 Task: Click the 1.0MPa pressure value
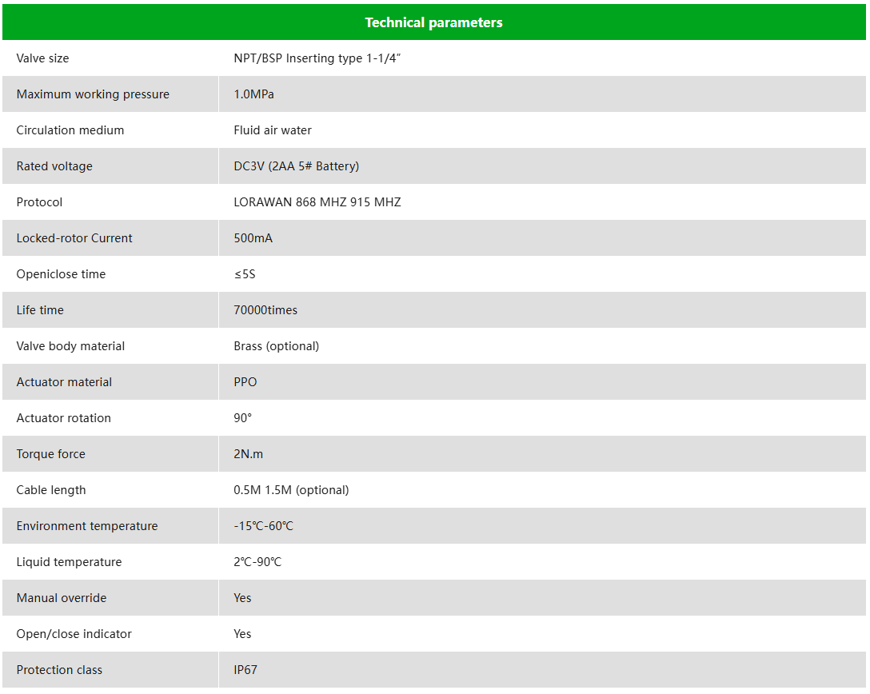[x=253, y=94]
